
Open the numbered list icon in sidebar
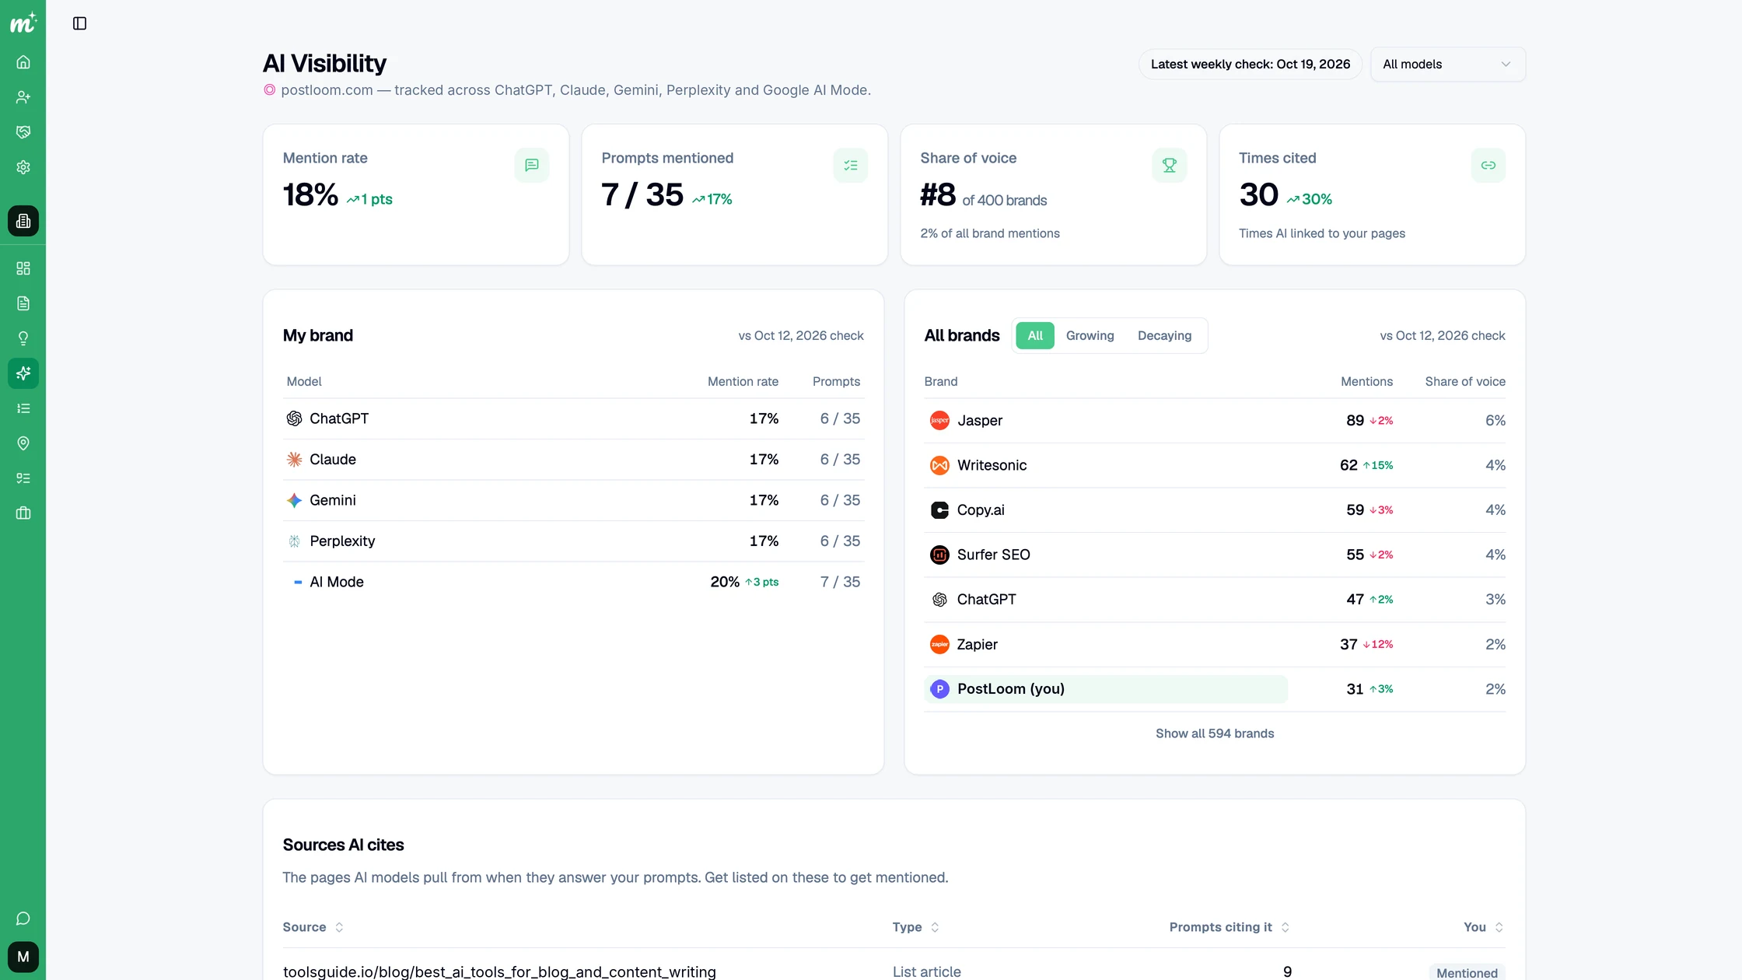[x=23, y=408]
